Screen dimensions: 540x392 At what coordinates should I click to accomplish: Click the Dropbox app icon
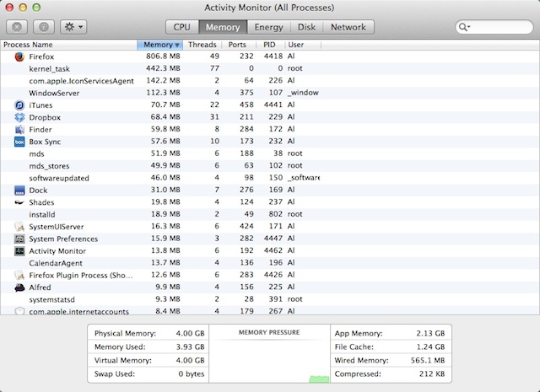click(x=19, y=117)
